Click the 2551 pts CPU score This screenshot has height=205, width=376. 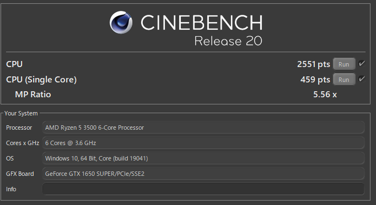(313, 64)
